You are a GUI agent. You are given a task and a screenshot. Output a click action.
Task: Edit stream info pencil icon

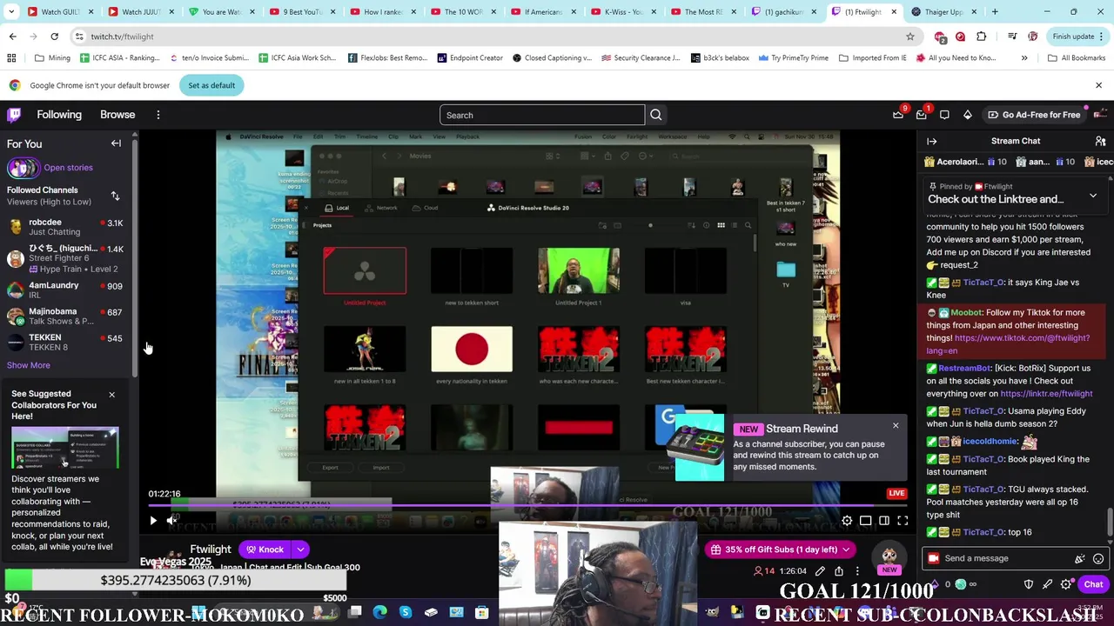click(x=820, y=571)
